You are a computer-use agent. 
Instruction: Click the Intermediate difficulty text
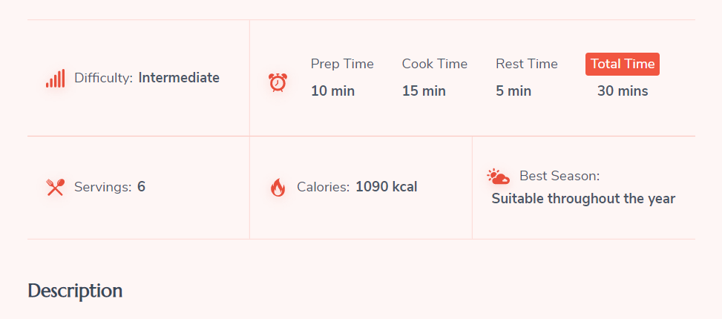[x=179, y=78]
